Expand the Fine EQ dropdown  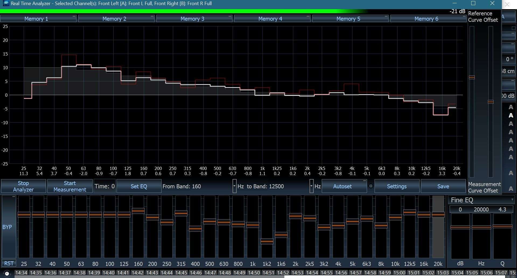tap(512, 200)
